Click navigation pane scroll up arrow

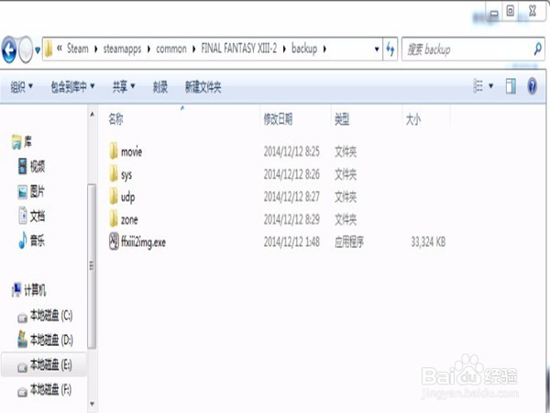[92, 114]
